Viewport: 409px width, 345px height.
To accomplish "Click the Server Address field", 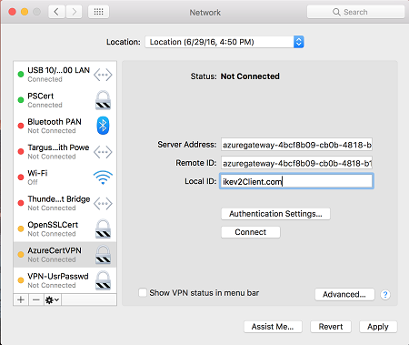I will [x=296, y=145].
